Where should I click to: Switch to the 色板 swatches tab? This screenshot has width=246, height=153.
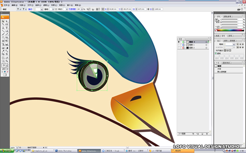pos(217,36)
